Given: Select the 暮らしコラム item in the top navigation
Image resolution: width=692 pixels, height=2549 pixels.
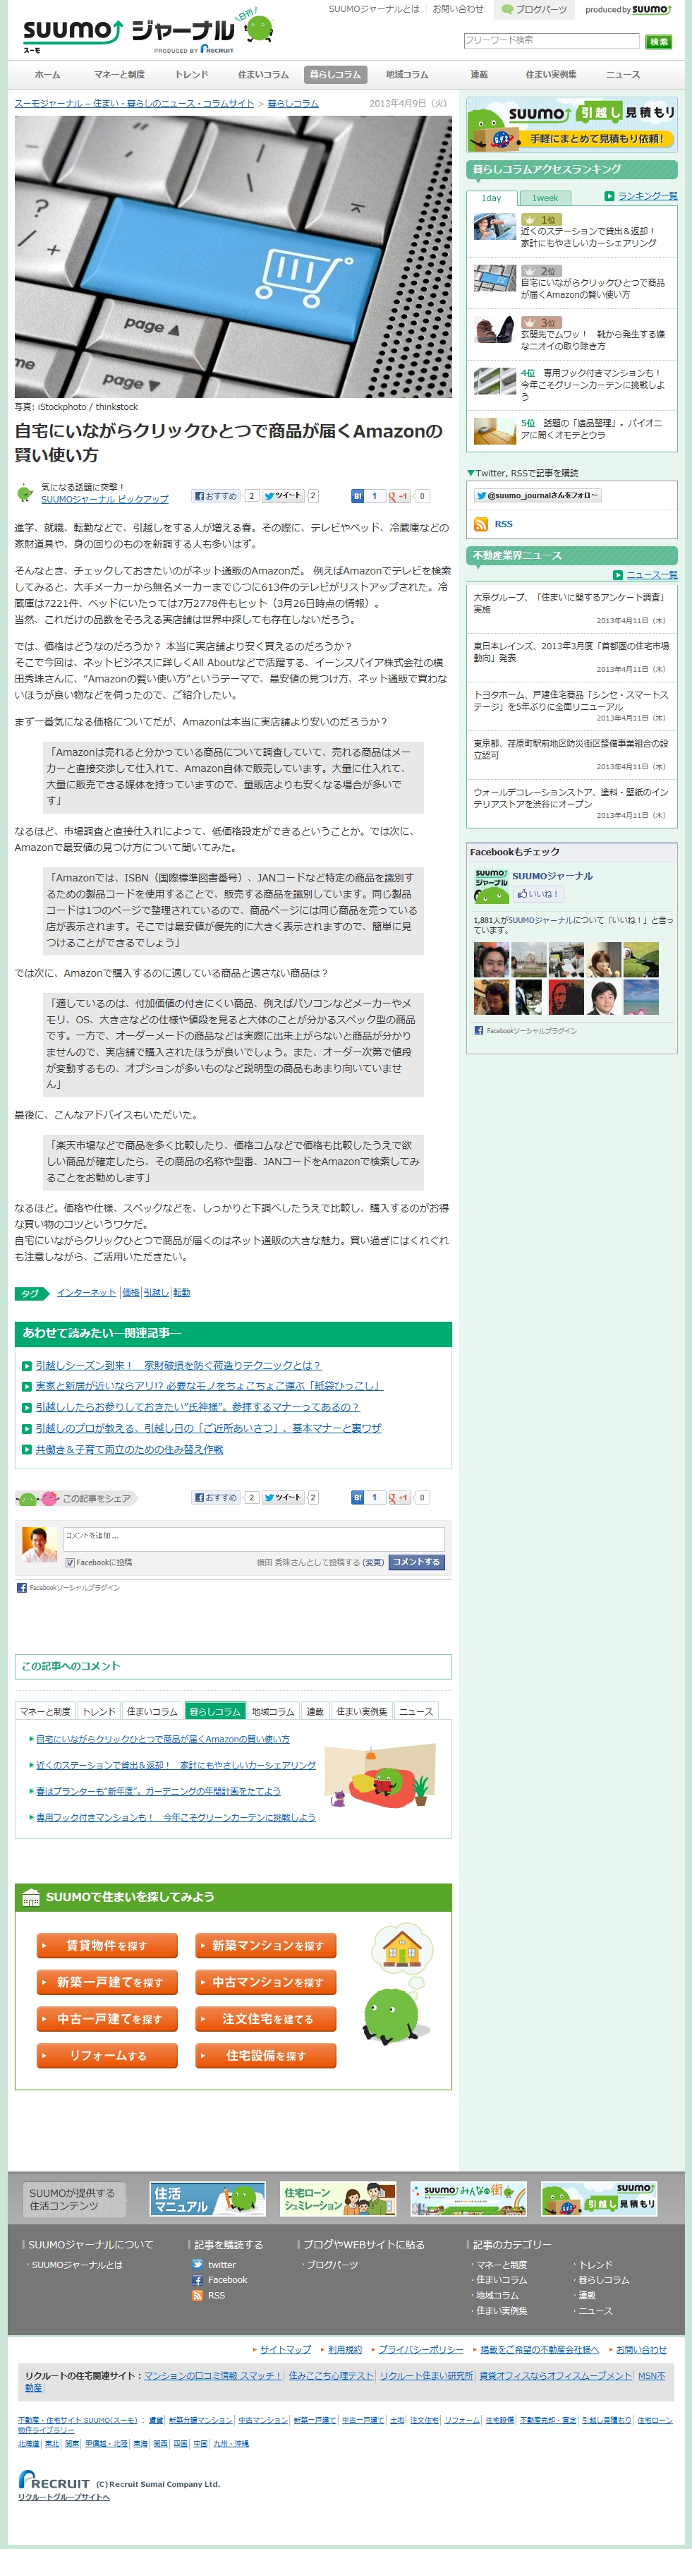Looking at the screenshot, I should coord(335,76).
